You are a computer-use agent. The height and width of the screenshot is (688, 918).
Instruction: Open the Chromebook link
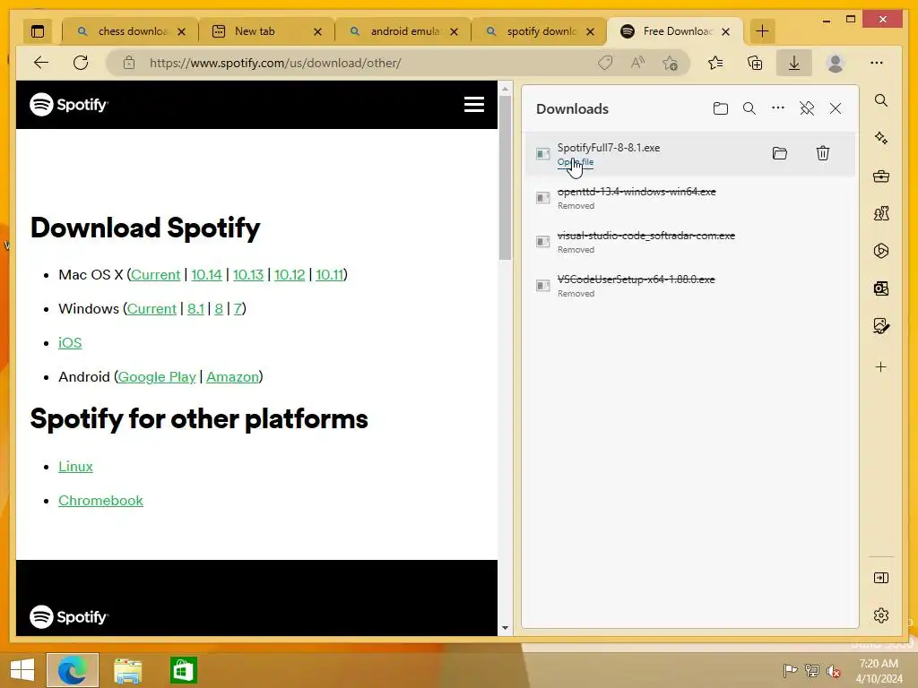coord(100,500)
